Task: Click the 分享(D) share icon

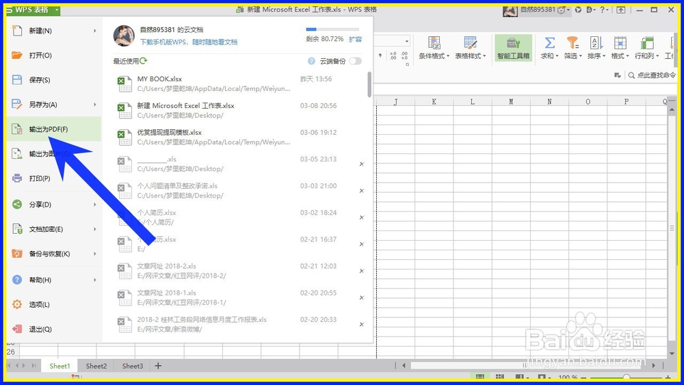Action: 17,204
